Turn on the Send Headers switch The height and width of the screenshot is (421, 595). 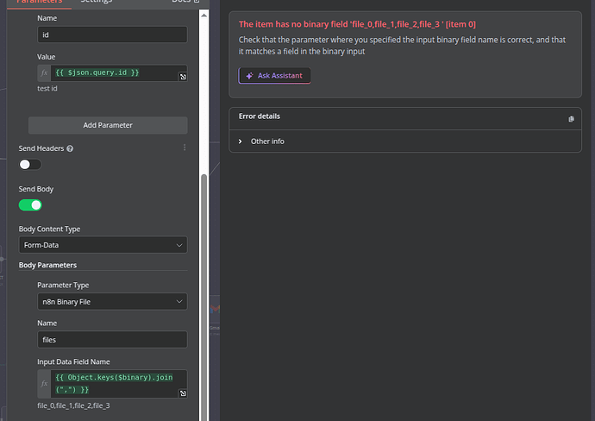[x=30, y=165]
